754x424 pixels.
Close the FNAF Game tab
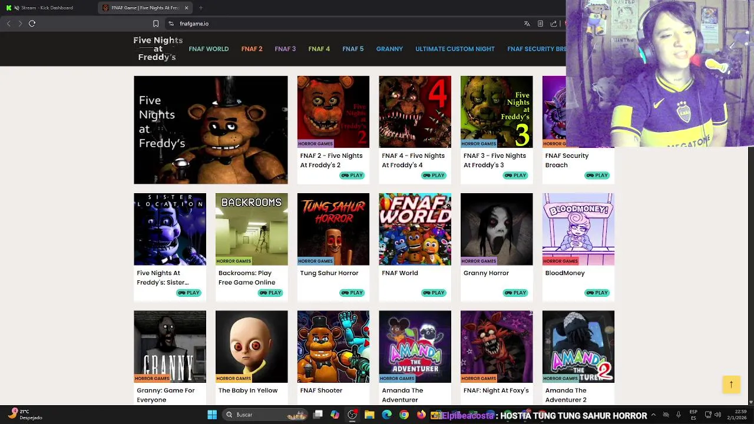tap(186, 8)
